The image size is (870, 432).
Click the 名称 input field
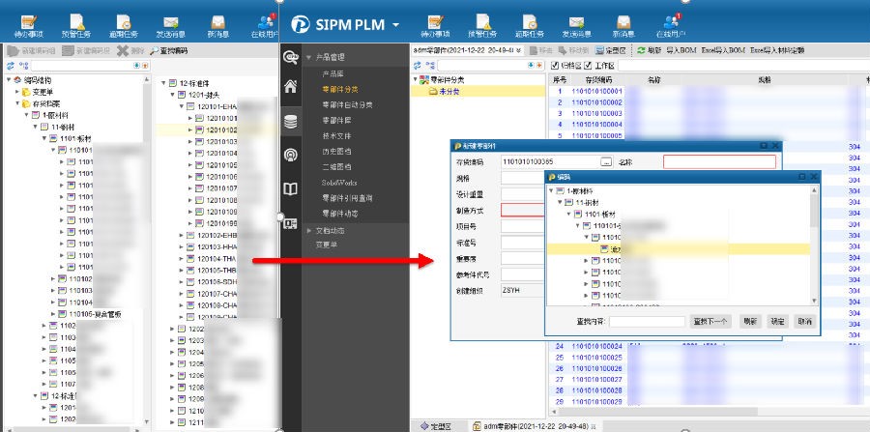click(x=718, y=162)
